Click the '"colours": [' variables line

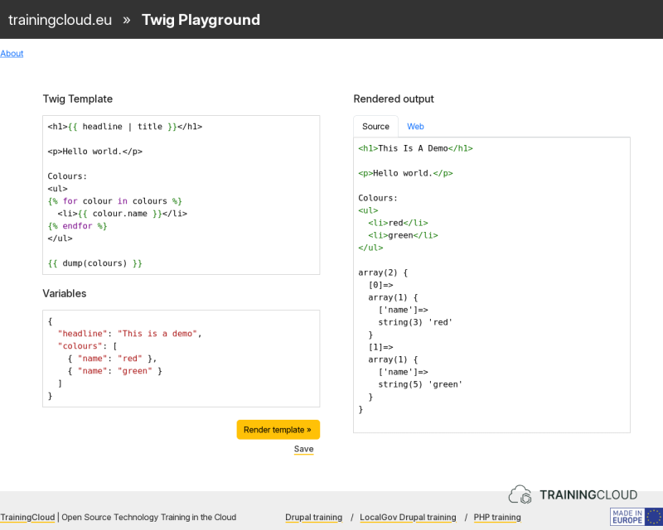tap(88, 345)
